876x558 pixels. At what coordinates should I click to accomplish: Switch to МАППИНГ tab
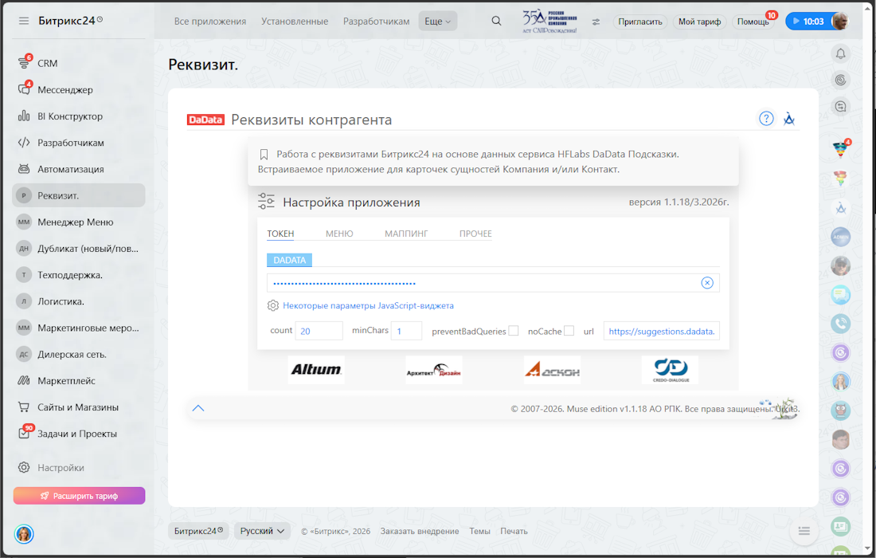click(x=406, y=234)
